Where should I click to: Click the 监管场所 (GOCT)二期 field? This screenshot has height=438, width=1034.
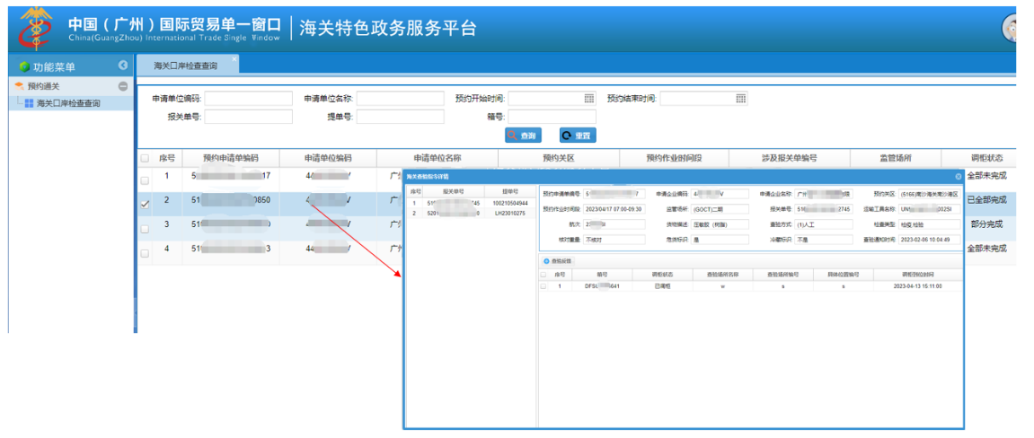pyautogui.click(x=720, y=209)
